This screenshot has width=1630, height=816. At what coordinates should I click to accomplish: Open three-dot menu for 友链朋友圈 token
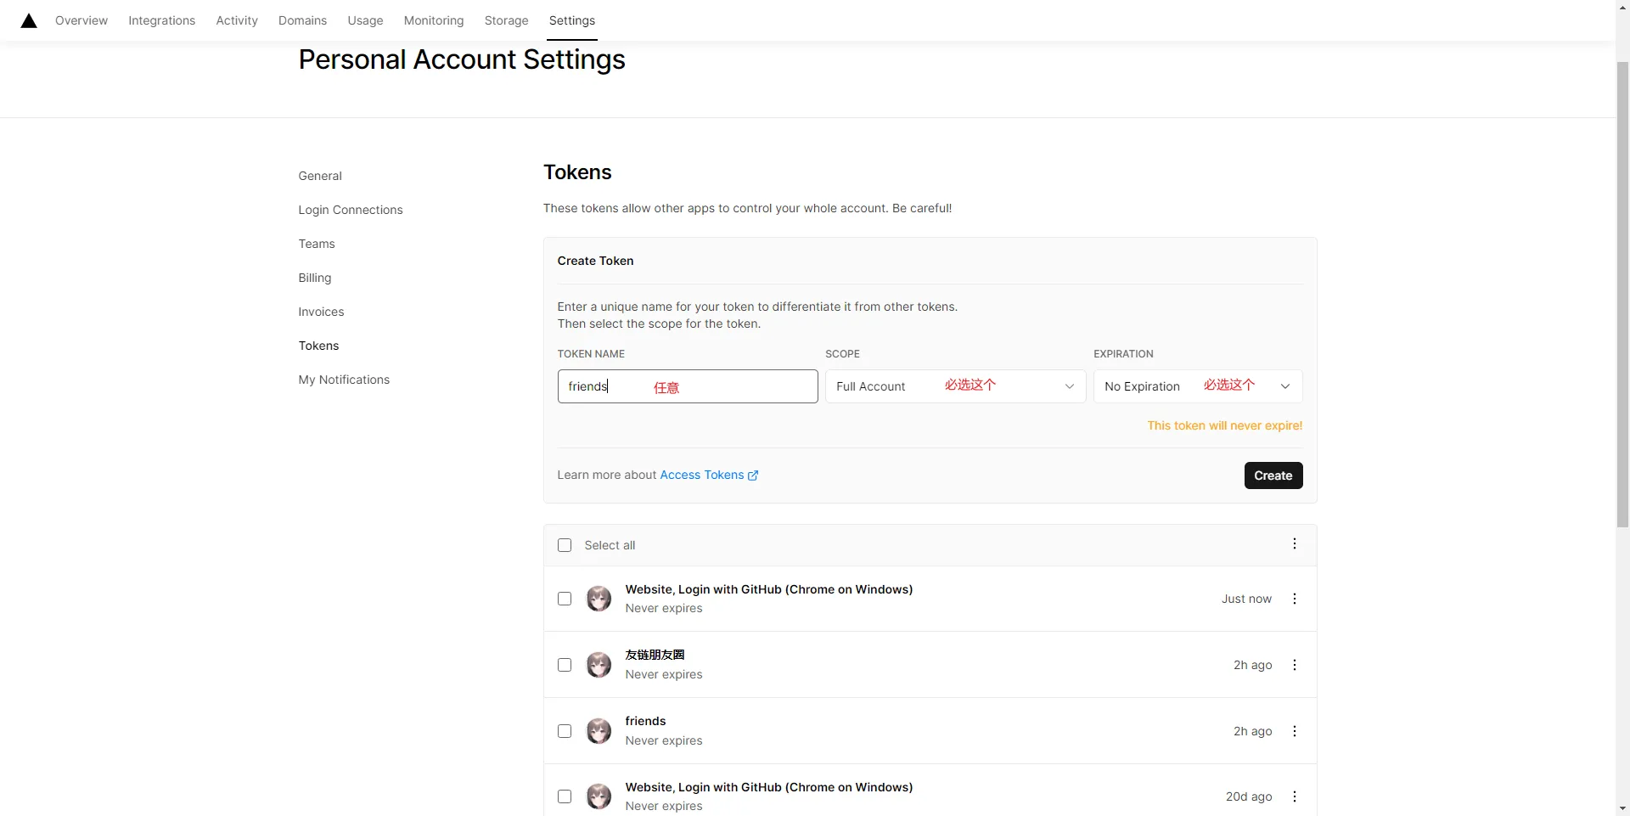tap(1294, 665)
